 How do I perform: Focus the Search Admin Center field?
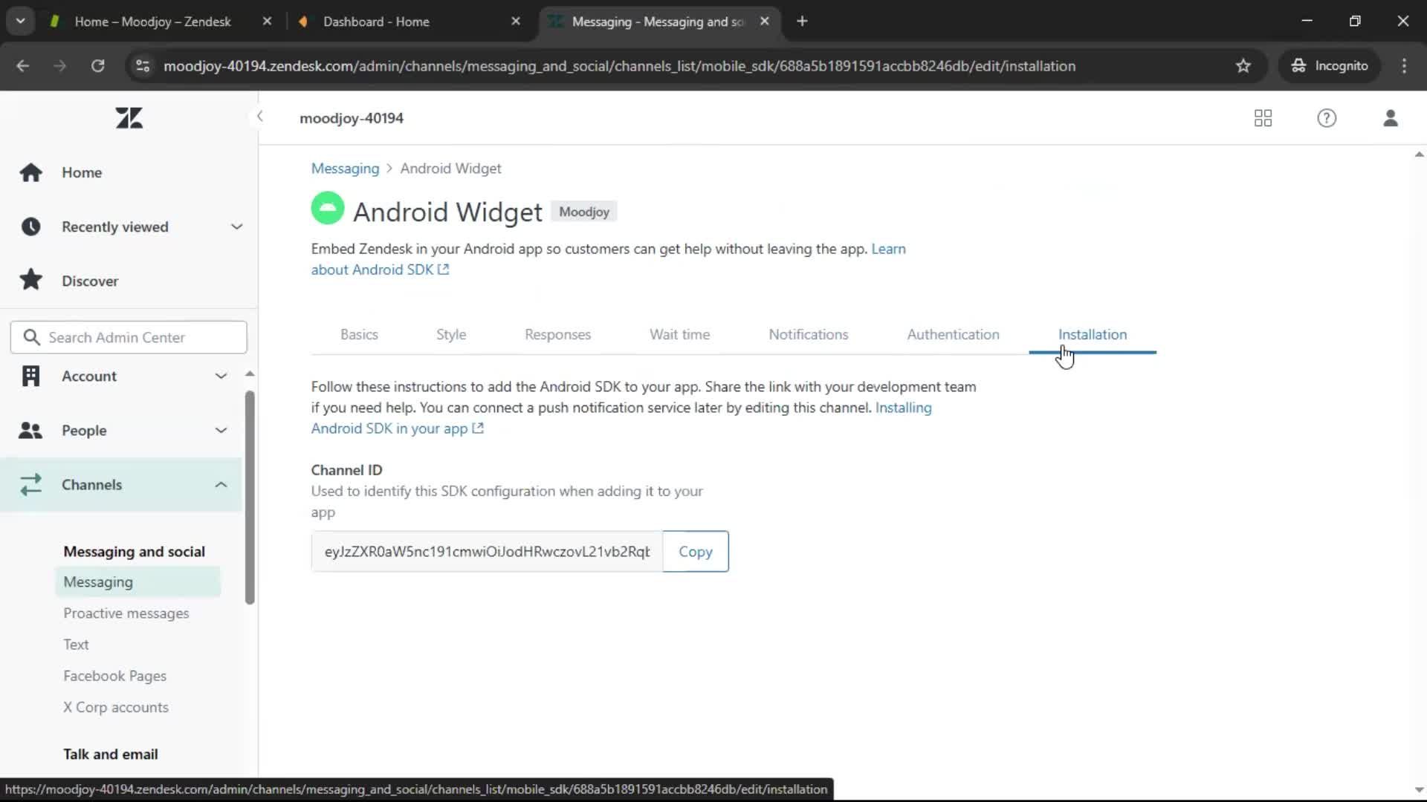(x=129, y=337)
